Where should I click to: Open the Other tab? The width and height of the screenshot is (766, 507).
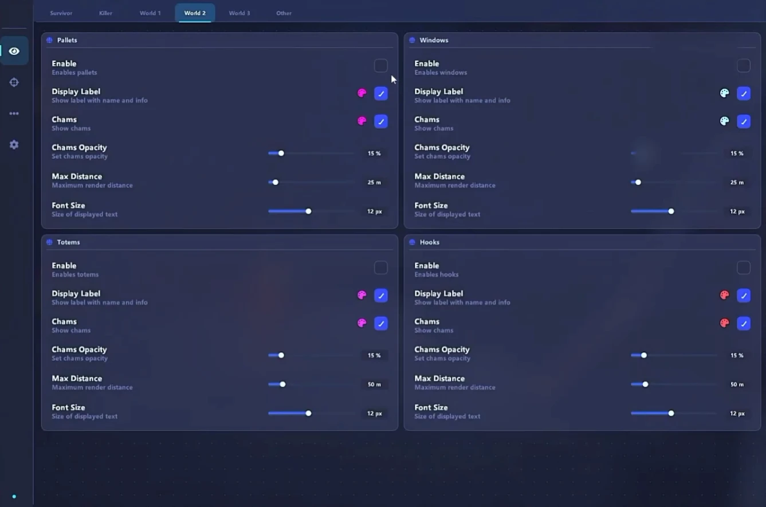[x=284, y=13]
